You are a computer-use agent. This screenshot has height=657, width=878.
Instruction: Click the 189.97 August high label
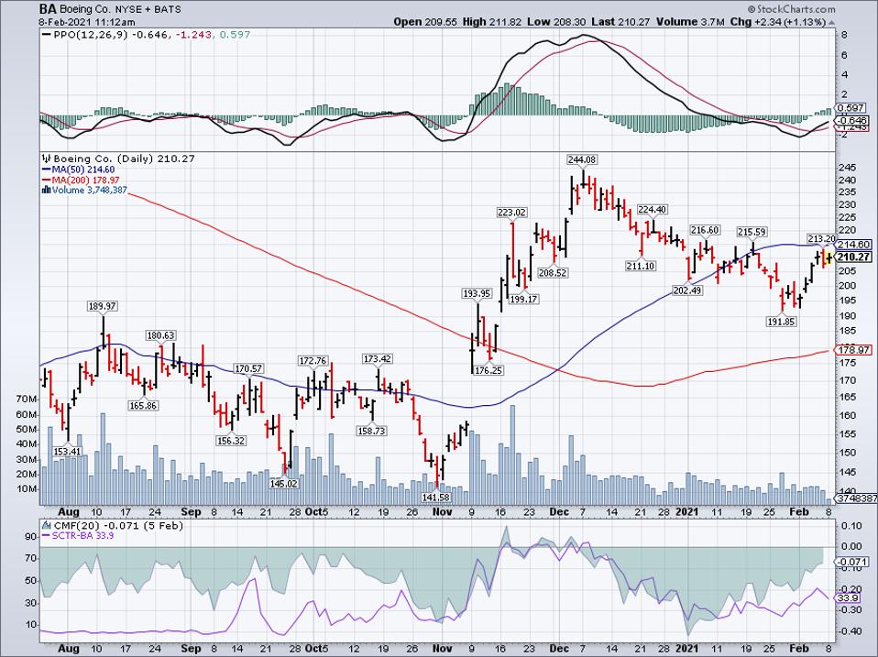(103, 306)
